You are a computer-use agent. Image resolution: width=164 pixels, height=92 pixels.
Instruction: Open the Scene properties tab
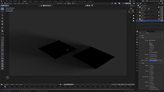coord(137,45)
